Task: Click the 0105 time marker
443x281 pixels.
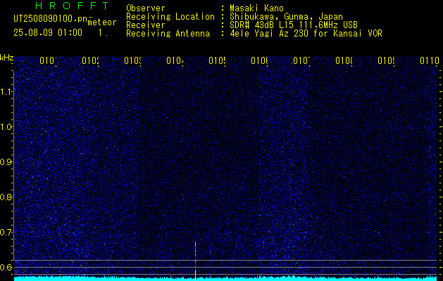Action: tap(217, 60)
